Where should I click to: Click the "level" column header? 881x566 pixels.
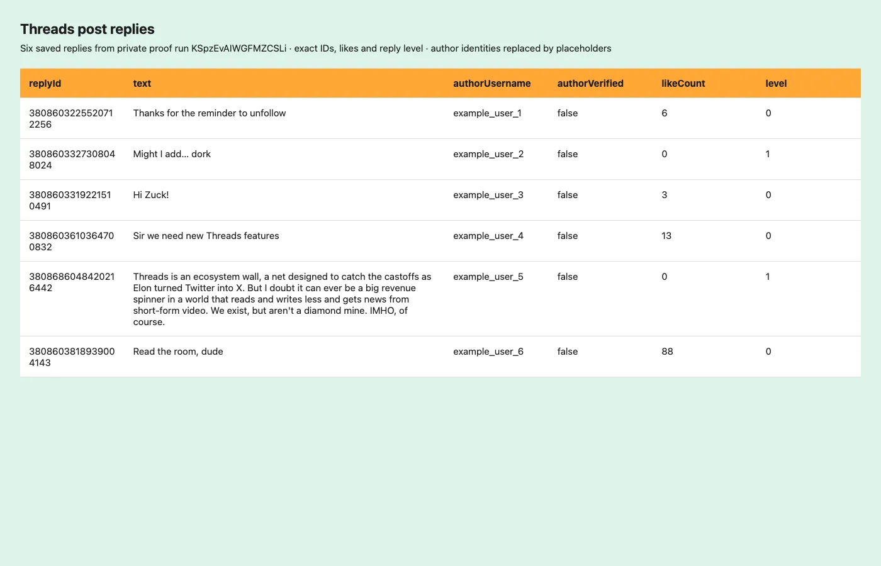(x=776, y=83)
